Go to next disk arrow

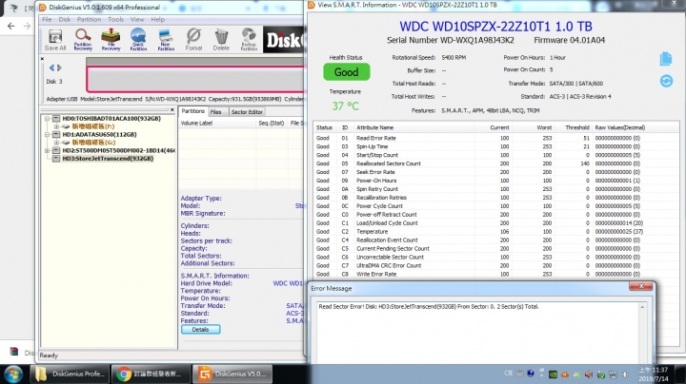coord(59,67)
